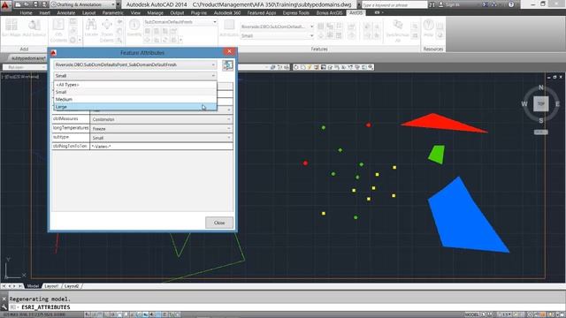Screen dimensions: 566x318
Task: Open the subtype row Small dropdown
Action: 161,138
